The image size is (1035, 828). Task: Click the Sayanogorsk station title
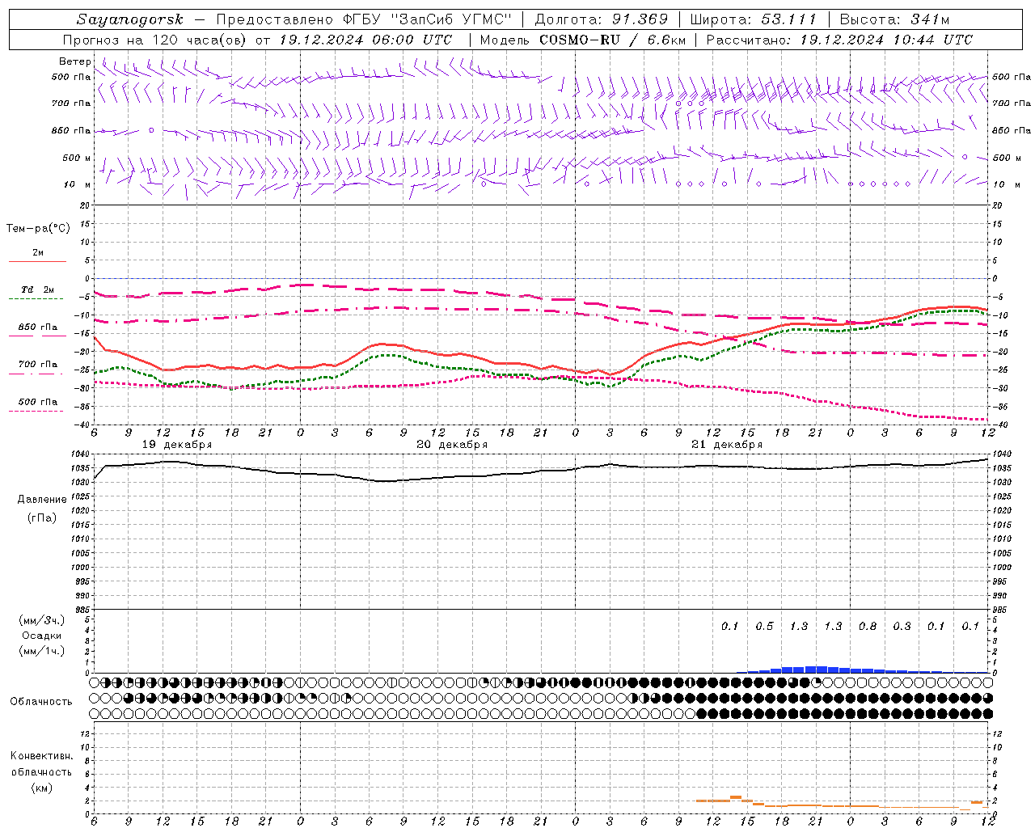130,19
